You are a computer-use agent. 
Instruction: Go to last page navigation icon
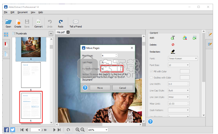pos(59,130)
